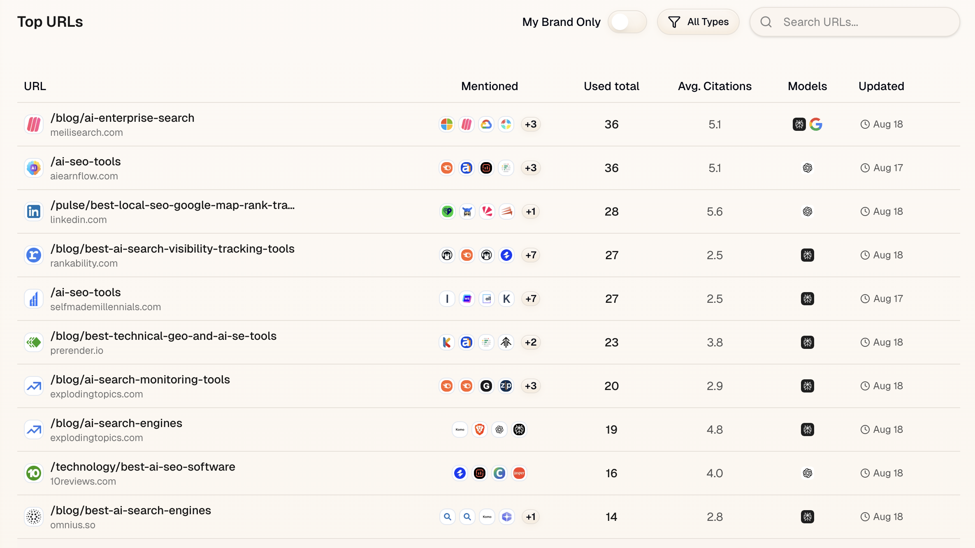Open the /blog/best-ai-search-engines omnius link

[130, 511]
